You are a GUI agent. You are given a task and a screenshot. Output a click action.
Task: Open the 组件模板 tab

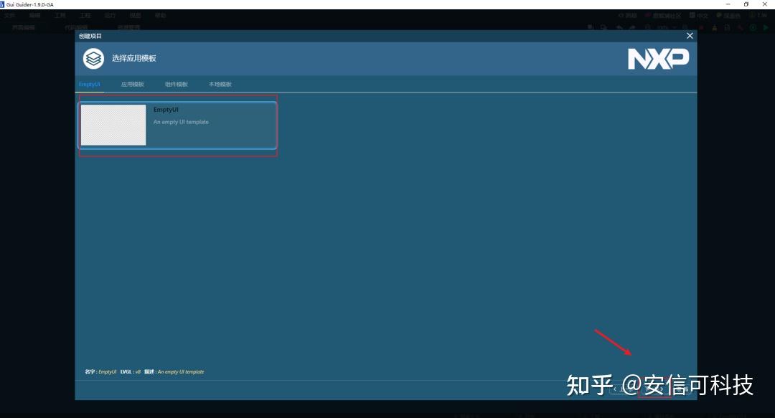(176, 84)
